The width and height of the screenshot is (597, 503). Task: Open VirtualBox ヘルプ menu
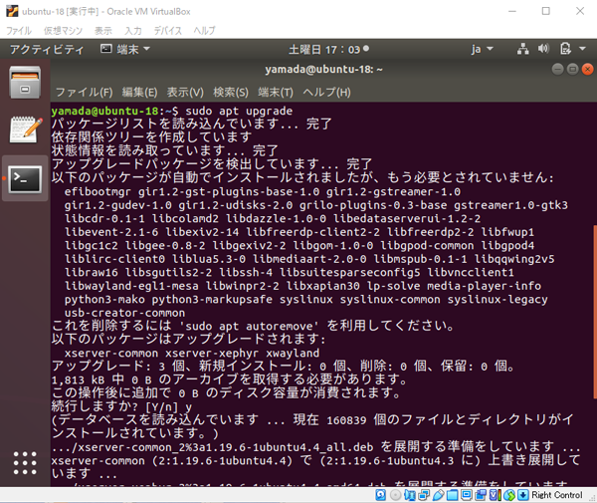coord(204,31)
